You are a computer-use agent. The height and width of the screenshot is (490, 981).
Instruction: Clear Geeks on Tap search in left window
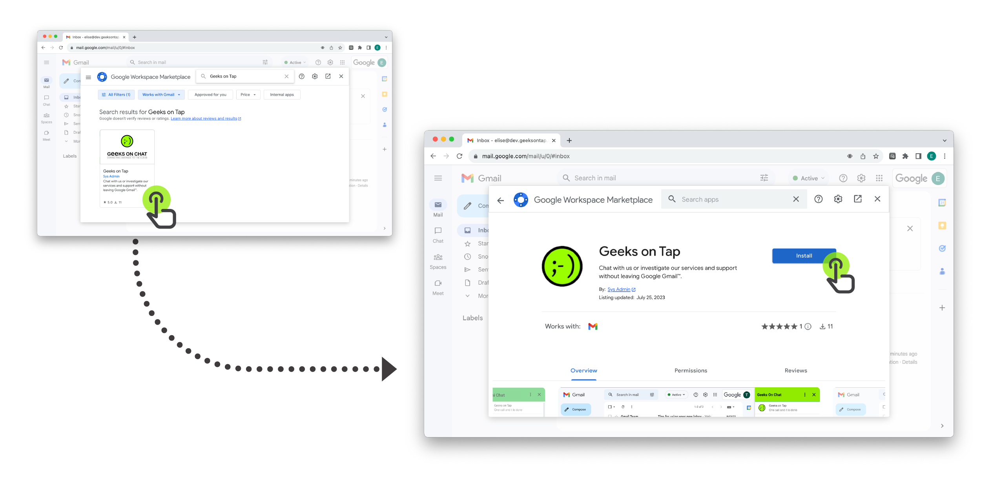click(286, 76)
